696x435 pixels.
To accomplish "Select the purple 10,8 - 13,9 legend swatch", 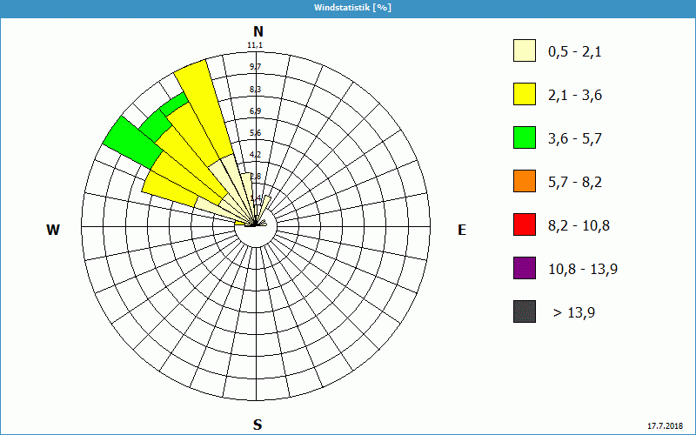I will 524,268.
